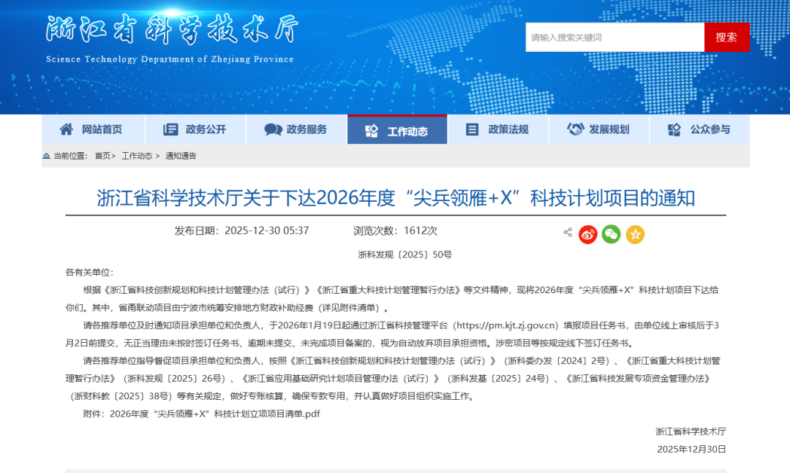Share the article to Qzone star icon
Viewport: 790px width, 473px height.
(635, 234)
